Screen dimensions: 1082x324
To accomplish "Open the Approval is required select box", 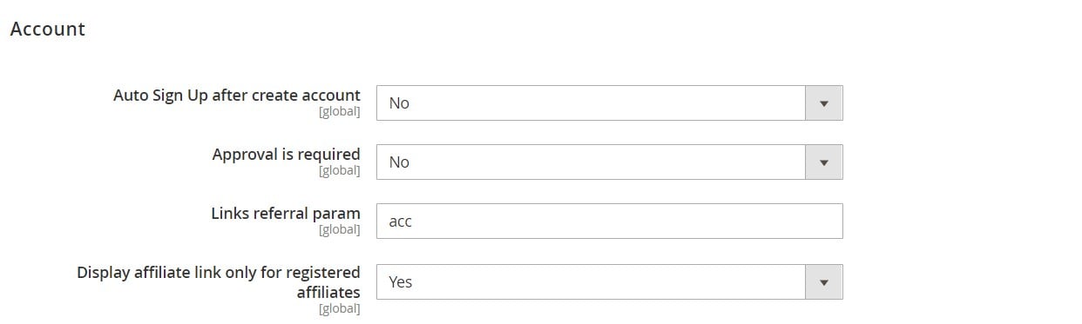I will point(609,162).
